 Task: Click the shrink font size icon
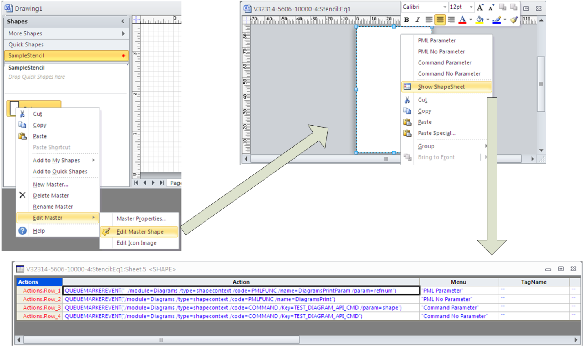point(491,7)
